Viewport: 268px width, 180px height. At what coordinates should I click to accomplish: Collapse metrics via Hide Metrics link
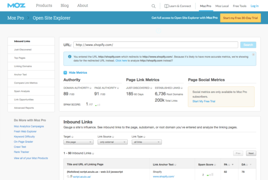pyautogui.click(x=78, y=72)
